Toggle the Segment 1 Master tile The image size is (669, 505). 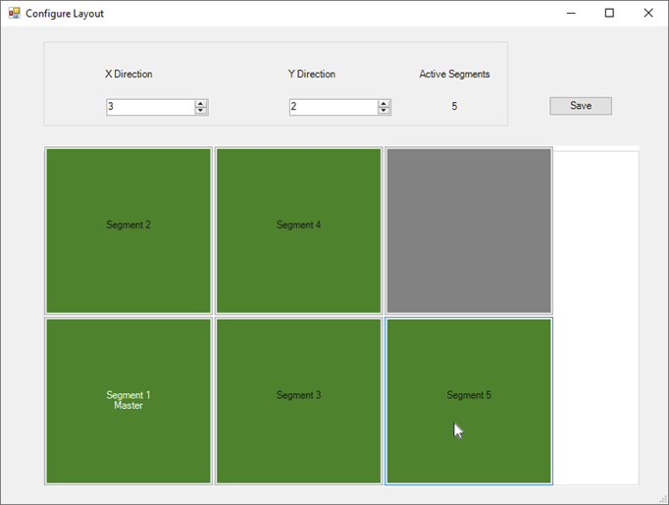[129, 401]
